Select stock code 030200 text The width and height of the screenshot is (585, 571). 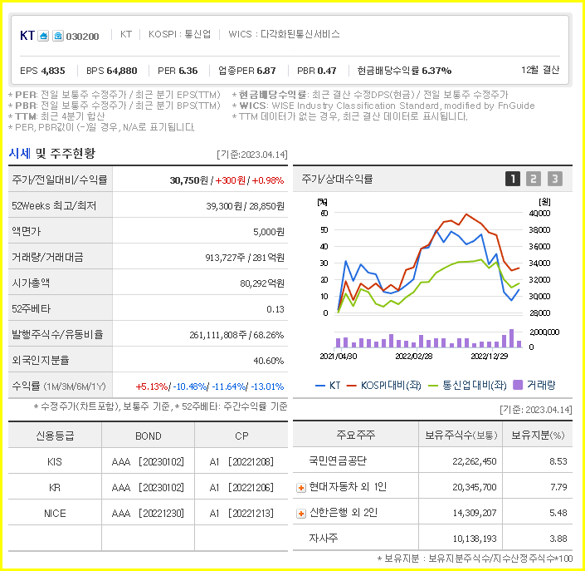click(82, 37)
